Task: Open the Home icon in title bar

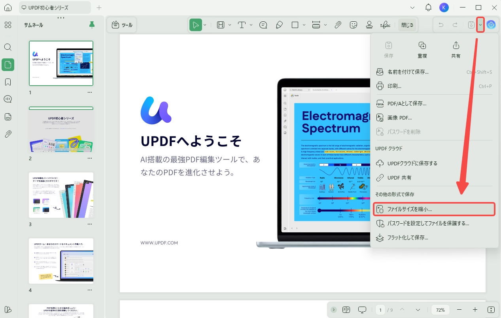Action: click(x=8, y=7)
